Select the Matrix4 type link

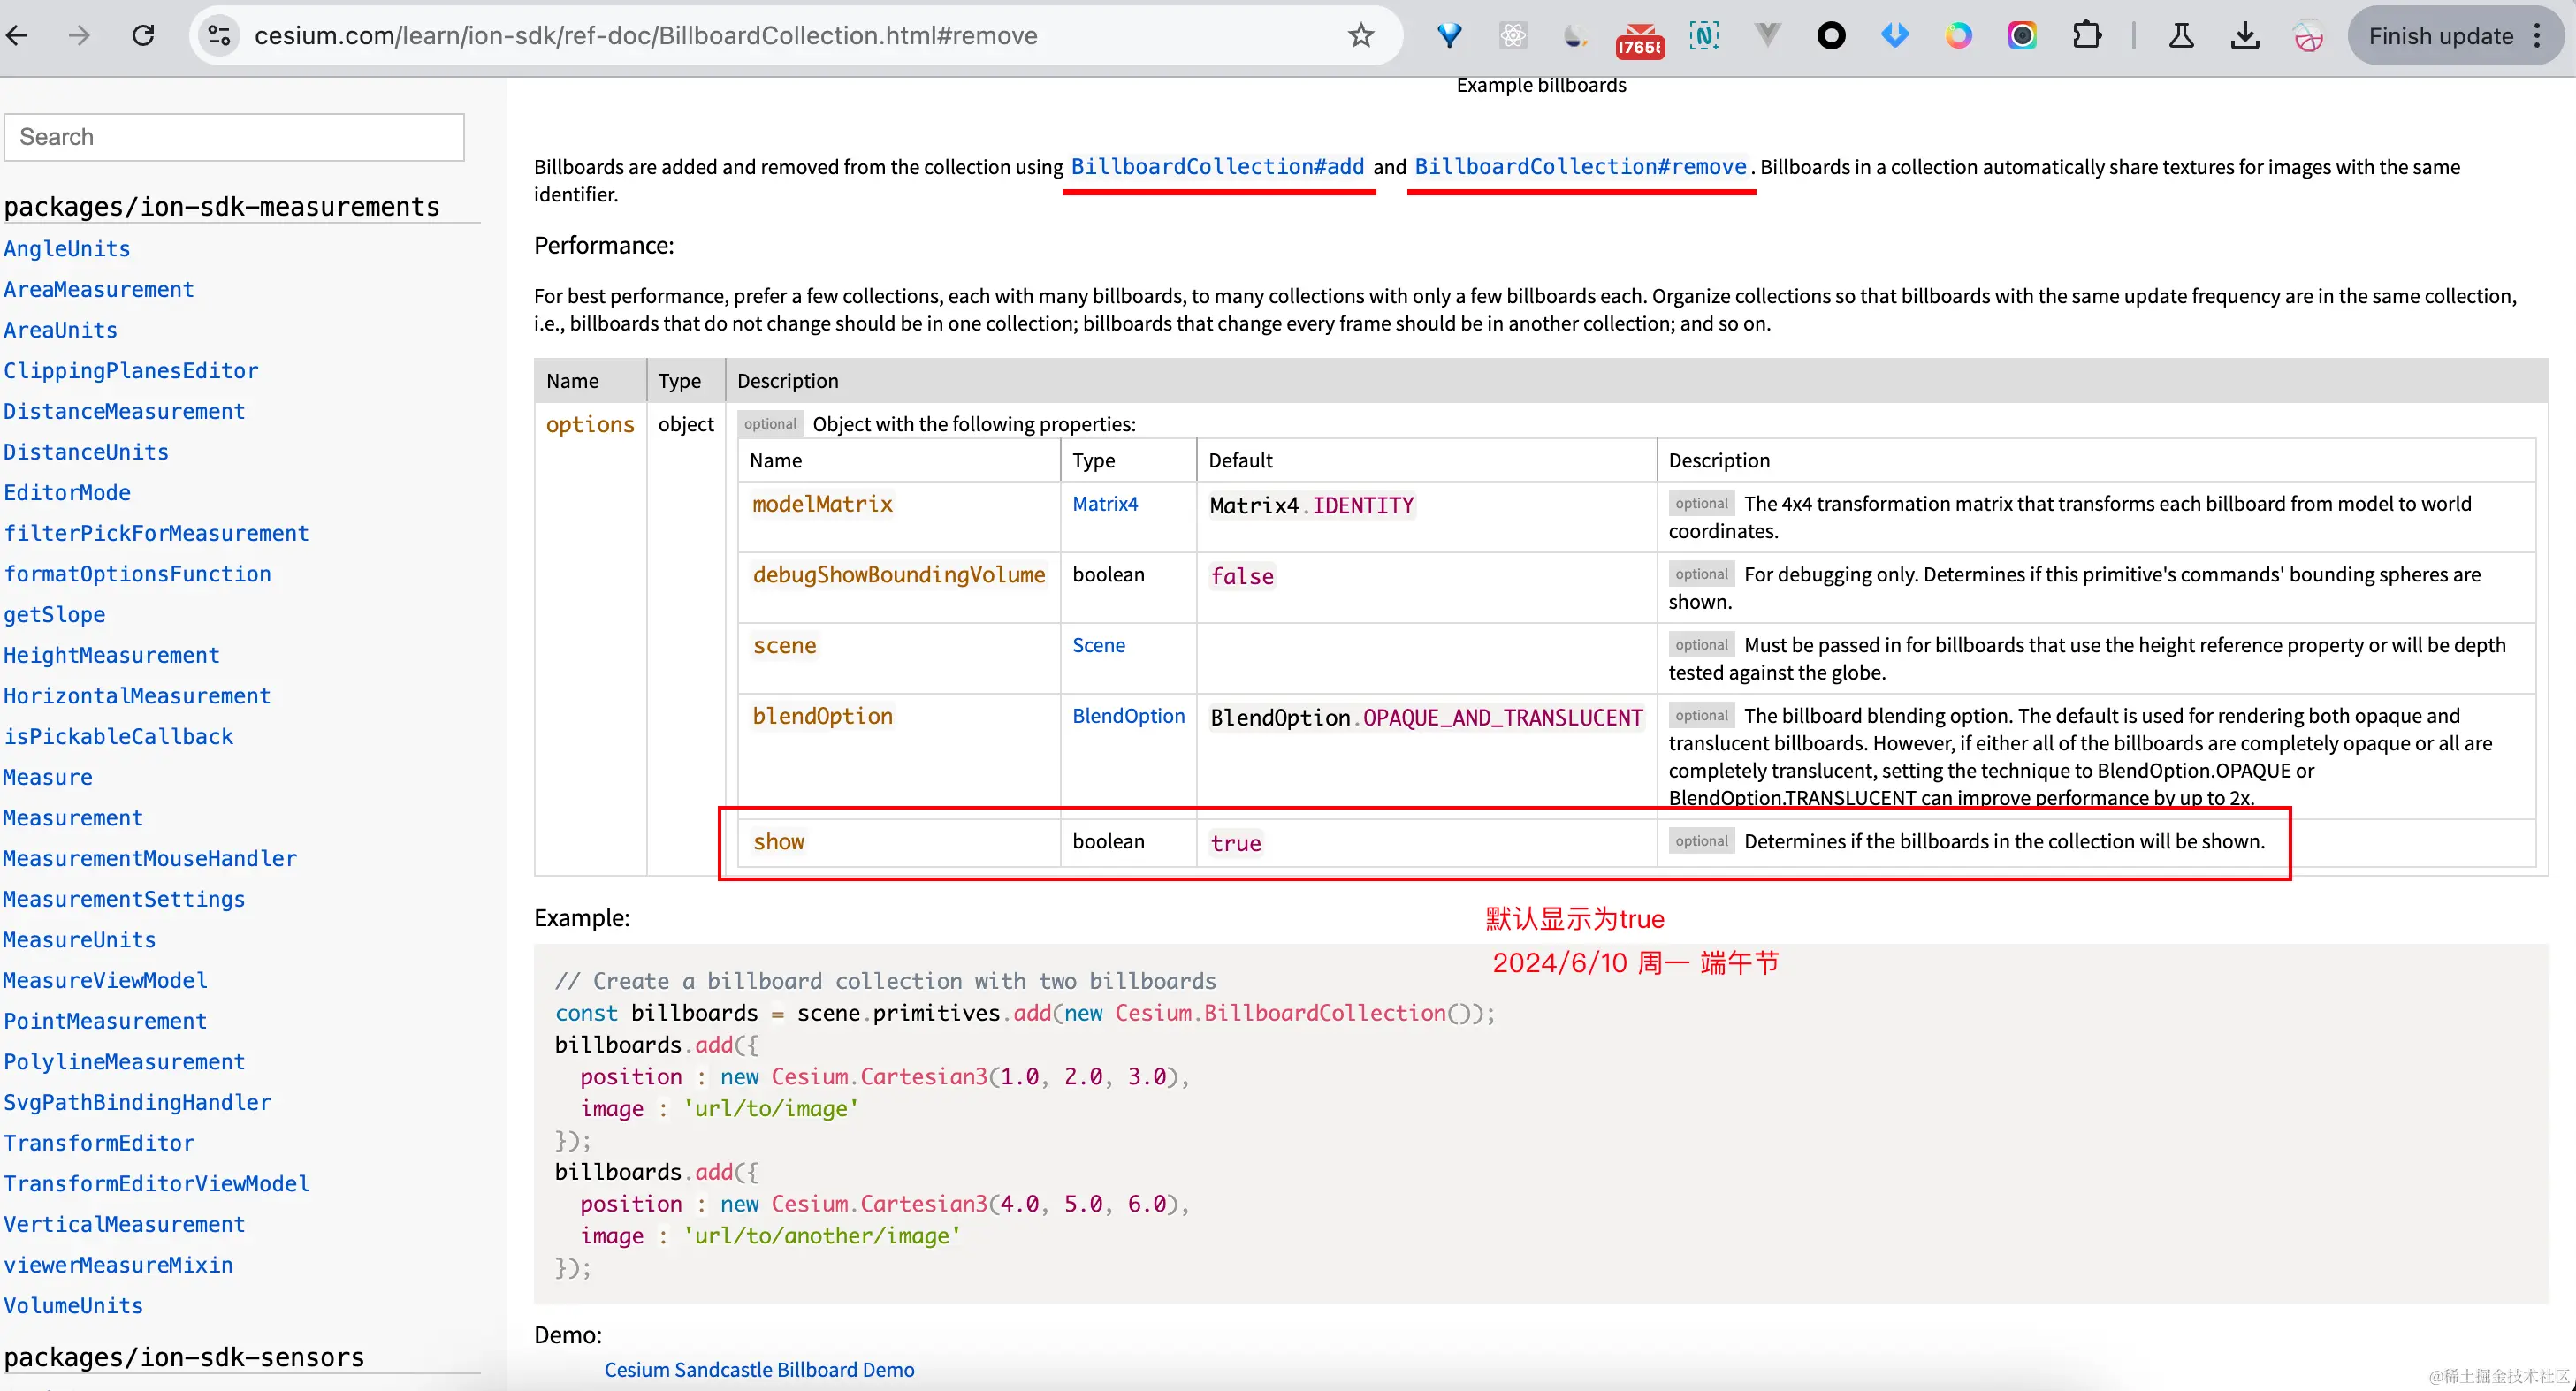(1105, 504)
